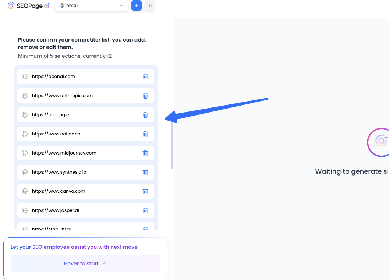Delete the synthesia.io entry
The image size is (389, 280).
(x=145, y=172)
